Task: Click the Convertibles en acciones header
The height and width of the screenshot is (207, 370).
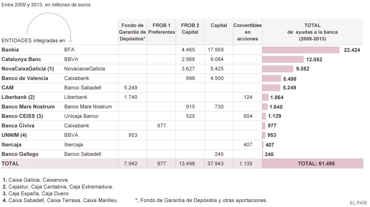Action: coord(247,32)
